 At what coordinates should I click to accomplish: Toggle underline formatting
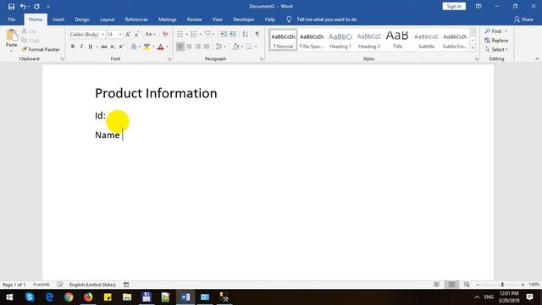pos(91,47)
